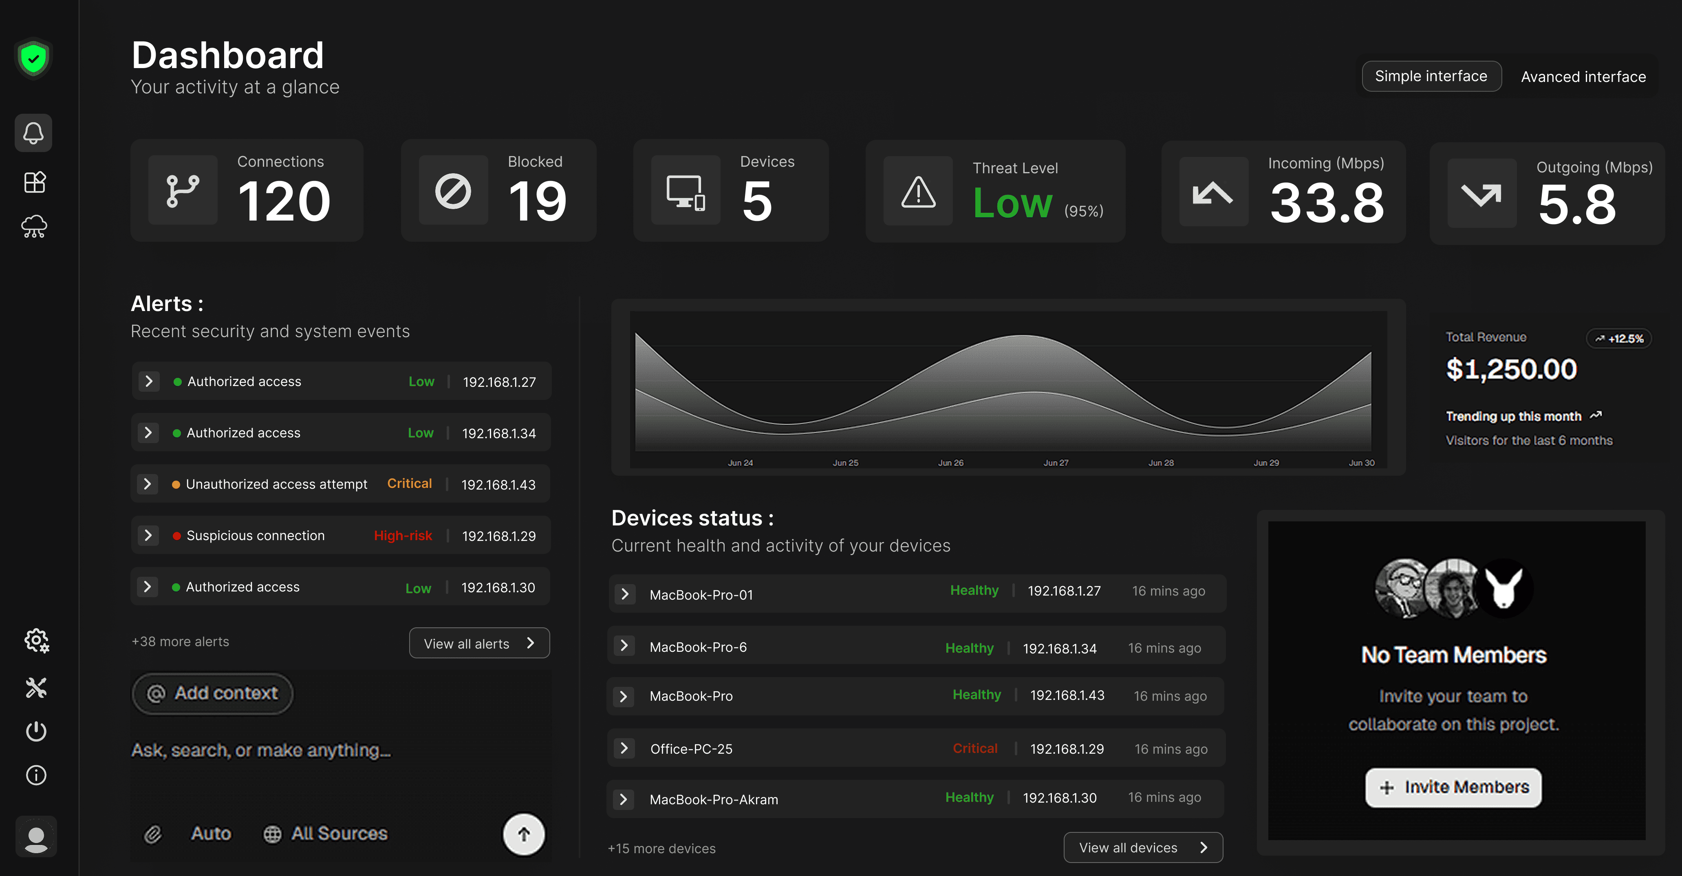The width and height of the screenshot is (1682, 876).
Task: Expand the Suspicious connection alert
Action: pyautogui.click(x=148, y=536)
